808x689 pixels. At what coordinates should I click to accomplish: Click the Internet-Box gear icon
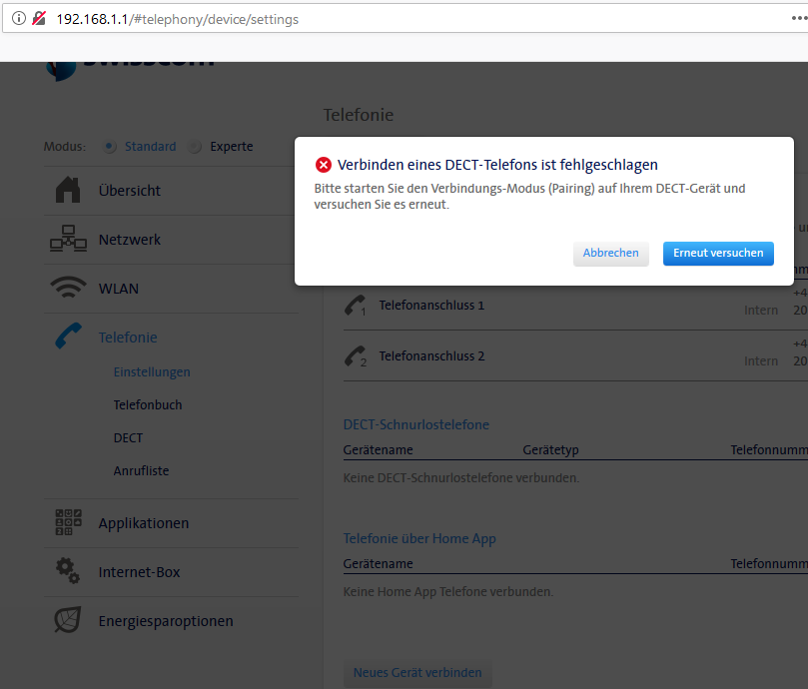click(x=67, y=571)
